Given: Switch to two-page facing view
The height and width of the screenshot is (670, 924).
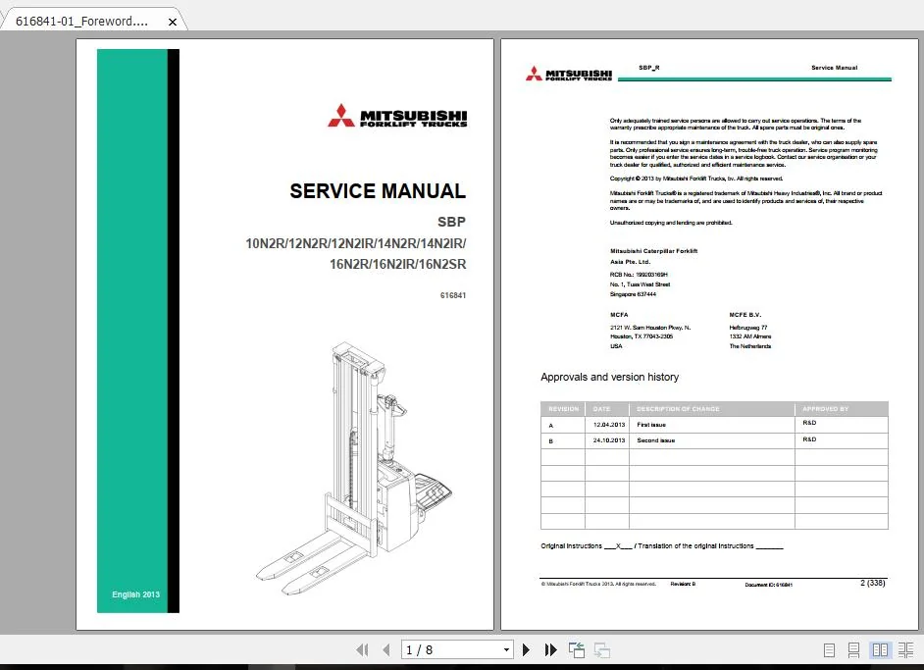Looking at the screenshot, I should [x=881, y=650].
